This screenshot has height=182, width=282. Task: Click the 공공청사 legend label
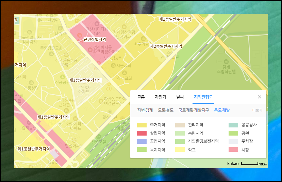[249, 125]
